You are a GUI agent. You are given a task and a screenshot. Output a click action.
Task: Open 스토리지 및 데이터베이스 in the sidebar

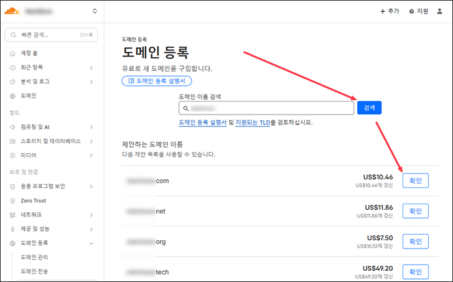[x=50, y=141]
